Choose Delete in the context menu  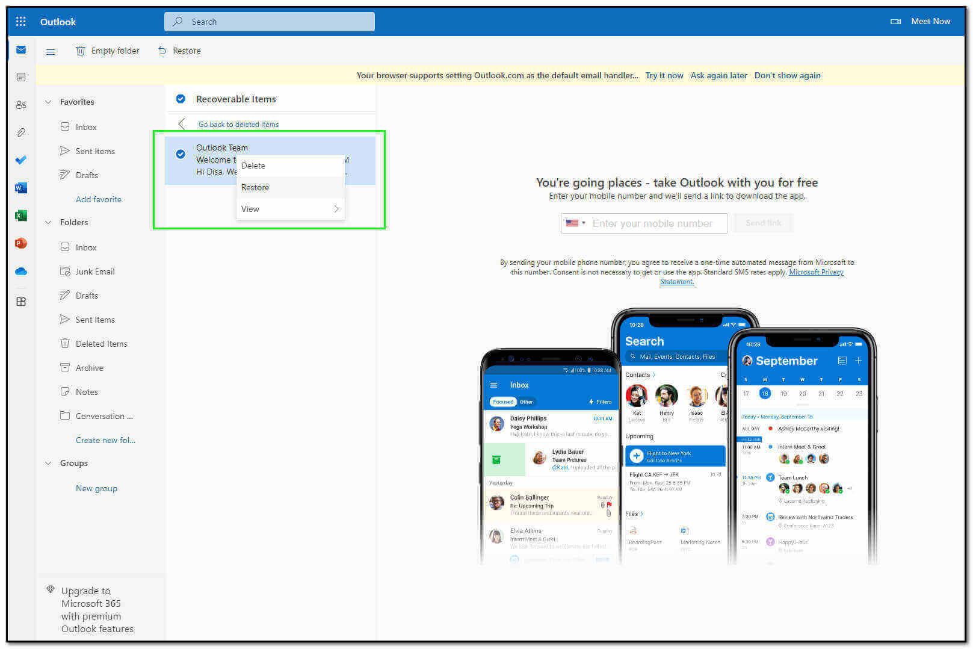click(x=253, y=166)
